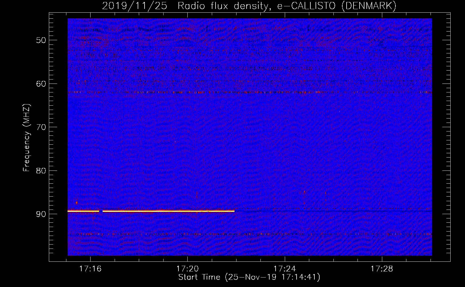Click the dotted interference line near 62 MHz
465x287 pixels.
[250, 92]
